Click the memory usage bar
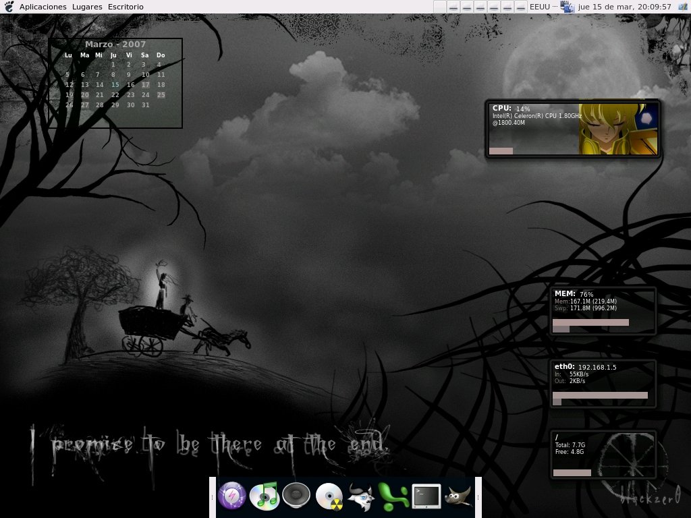The image size is (691, 518). [x=590, y=322]
